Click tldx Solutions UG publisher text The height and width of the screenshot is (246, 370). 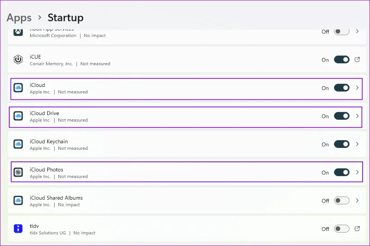click(x=48, y=233)
